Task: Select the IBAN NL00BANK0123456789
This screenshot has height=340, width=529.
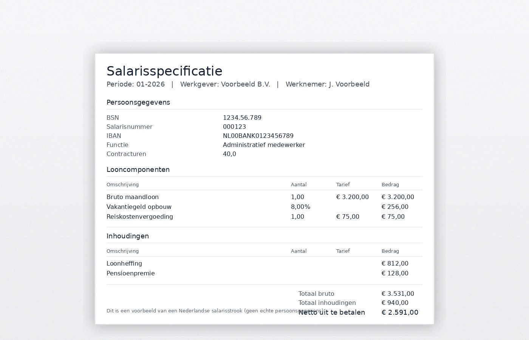Action: 258,136
